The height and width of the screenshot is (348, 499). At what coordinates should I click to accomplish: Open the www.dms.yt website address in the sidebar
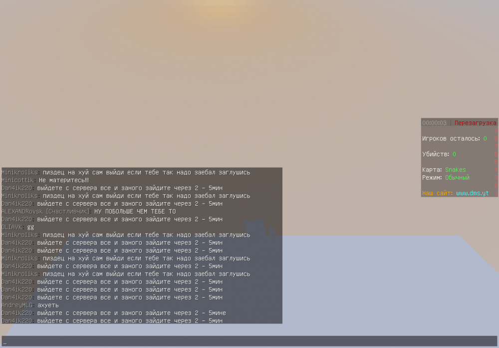point(472,193)
